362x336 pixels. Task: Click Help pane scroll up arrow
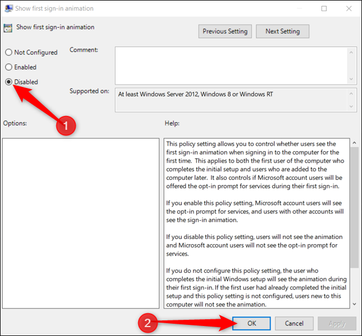354,143
